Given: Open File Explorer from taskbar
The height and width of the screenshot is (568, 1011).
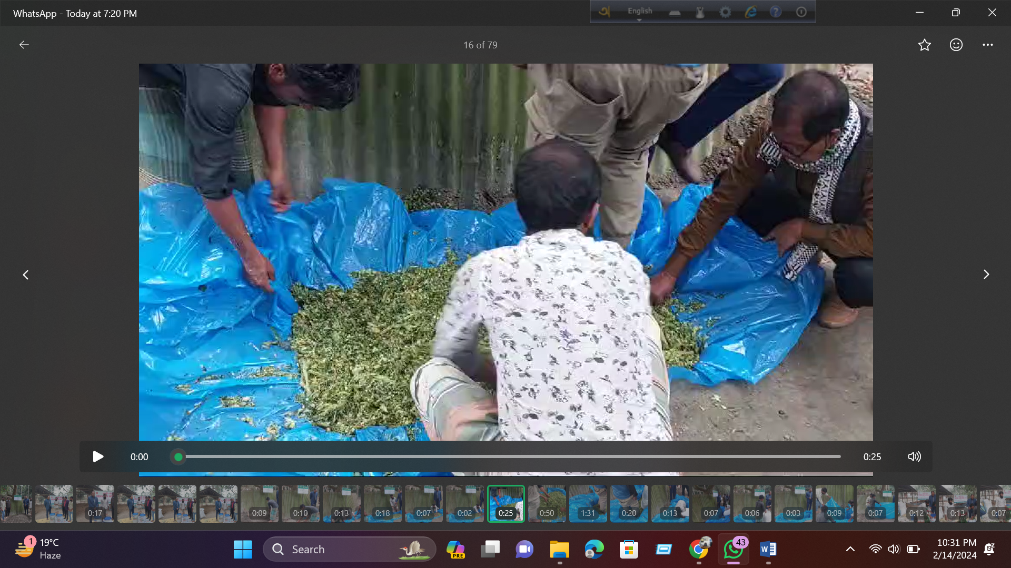Looking at the screenshot, I should click(559, 549).
